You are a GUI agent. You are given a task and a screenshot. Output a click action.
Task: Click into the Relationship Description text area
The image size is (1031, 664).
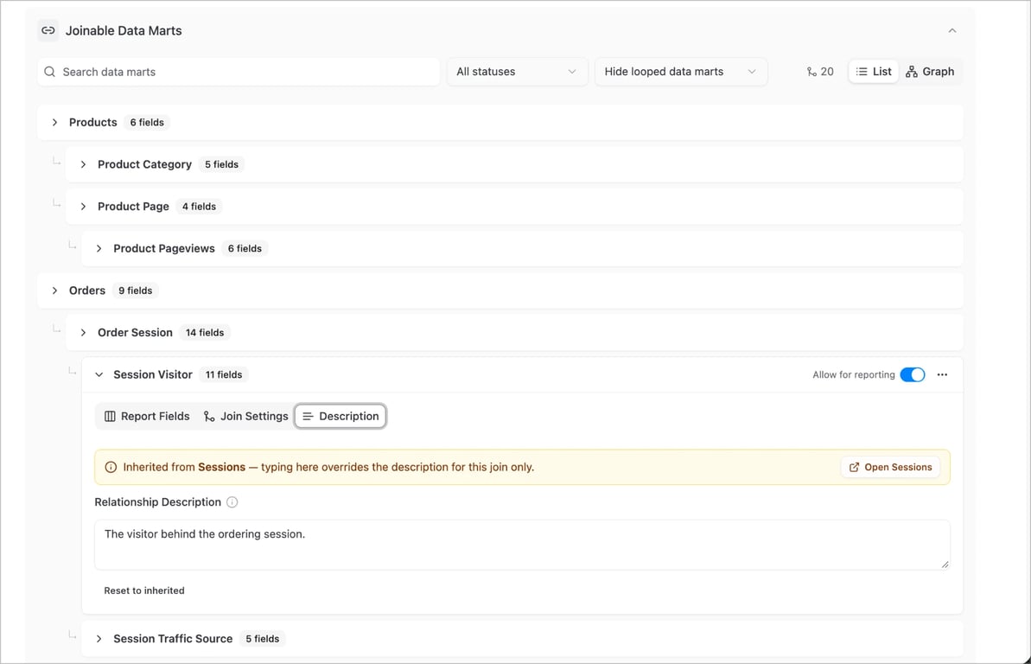pos(522,545)
